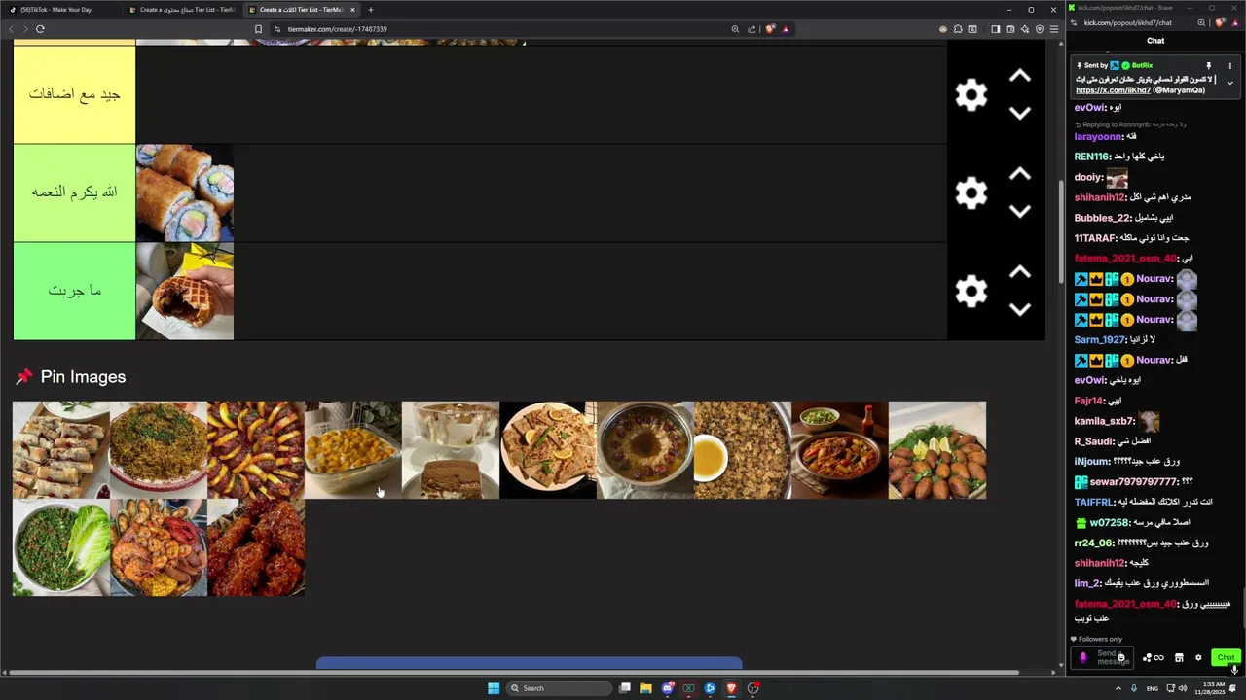Open Brave Shields in the TierMaker window
The image size is (1246, 700).
click(x=770, y=29)
